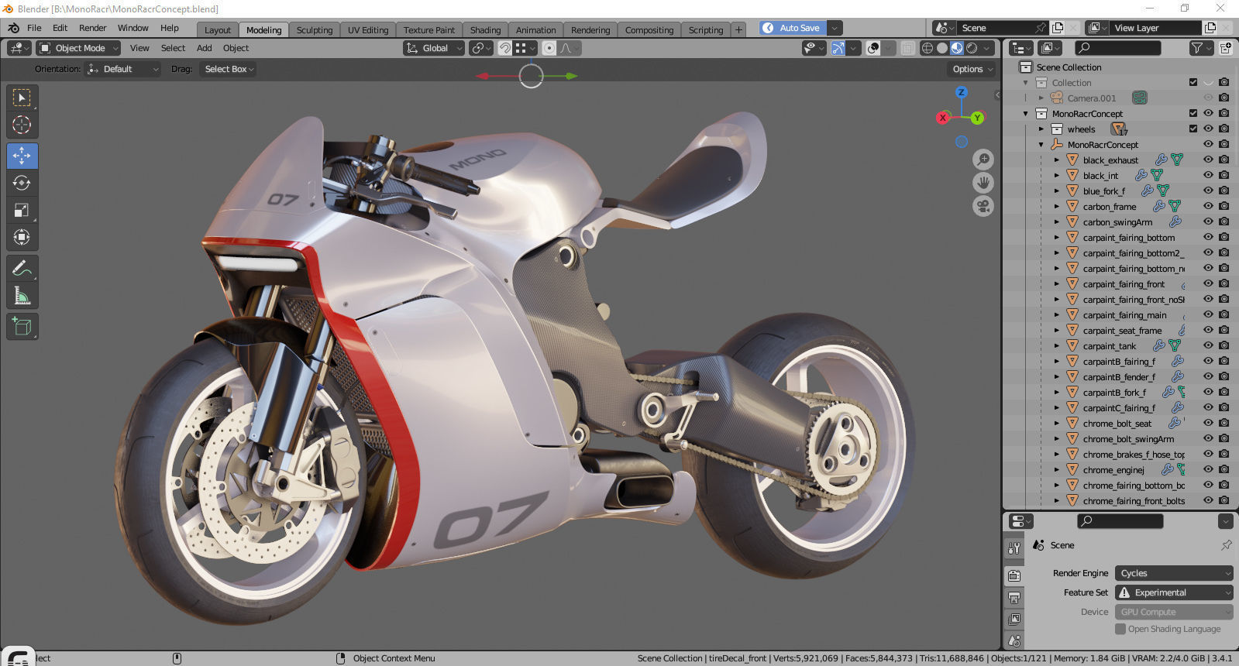Image resolution: width=1239 pixels, height=666 pixels.
Task: Open the File menu
Action: pos(34,28)
